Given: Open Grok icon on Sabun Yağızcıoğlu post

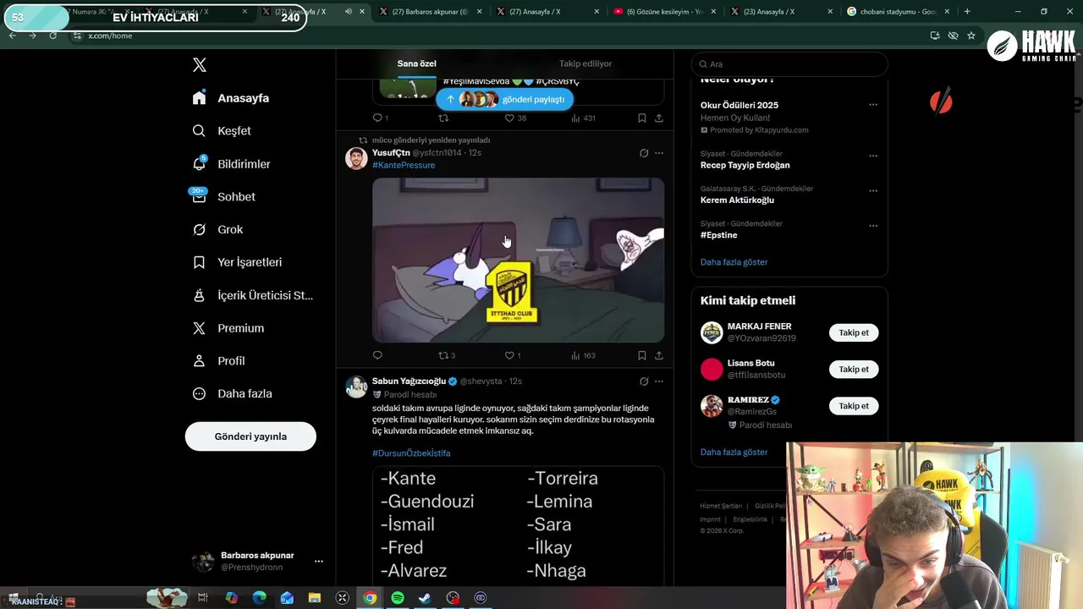Looking at the screenshot, I should [x=644, y=381].
